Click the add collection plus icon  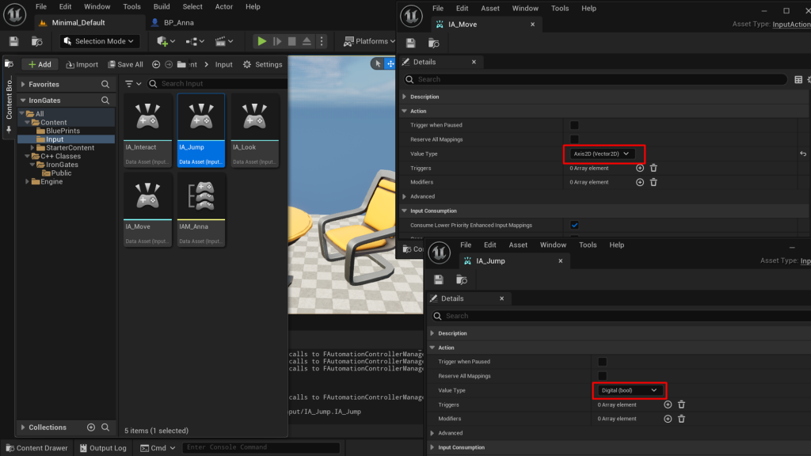(91, 427)
